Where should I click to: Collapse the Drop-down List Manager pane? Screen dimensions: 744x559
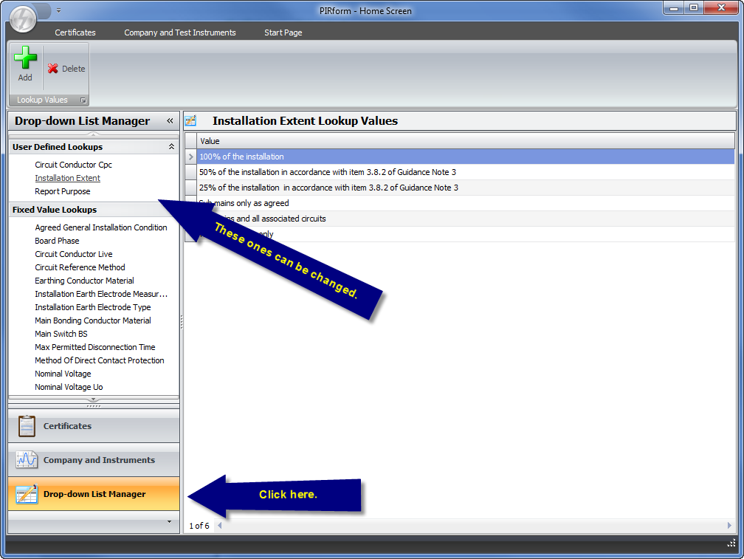(170, 121)
